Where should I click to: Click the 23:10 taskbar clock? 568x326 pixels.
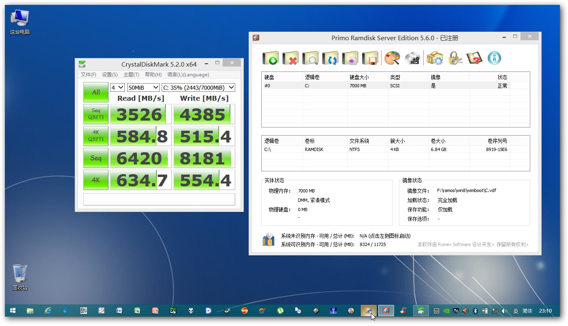pyautogui.click(x=545, y=311)
